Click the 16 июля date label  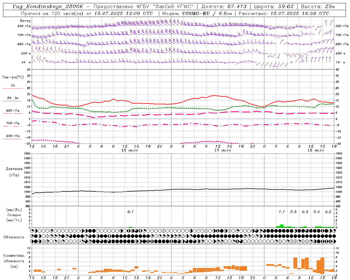(130, 150)
